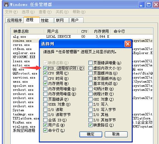Viewport: 159px width, 144px height.
Task: Open the 联网 tab
Action: coord(61,20)
